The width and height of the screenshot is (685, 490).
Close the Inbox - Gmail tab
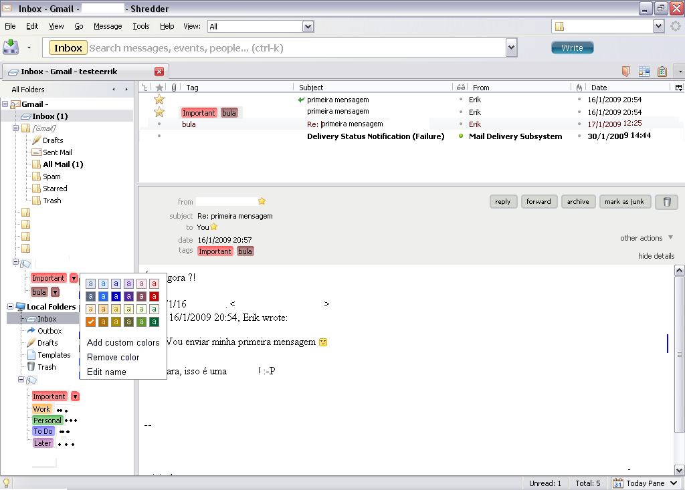[x=159, y=72]
